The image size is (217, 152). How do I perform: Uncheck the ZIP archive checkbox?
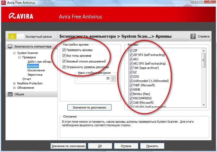pos(131,50)
